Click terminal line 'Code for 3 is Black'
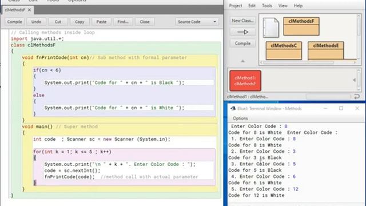Screen dimensions: 366x206 (255, 158)
